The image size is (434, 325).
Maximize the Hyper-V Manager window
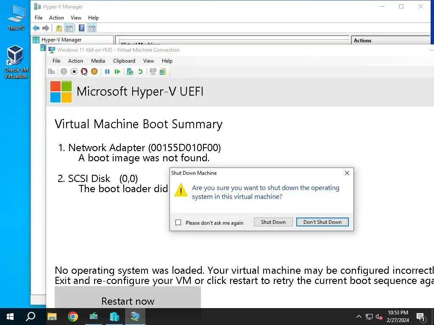click(401, 6)
